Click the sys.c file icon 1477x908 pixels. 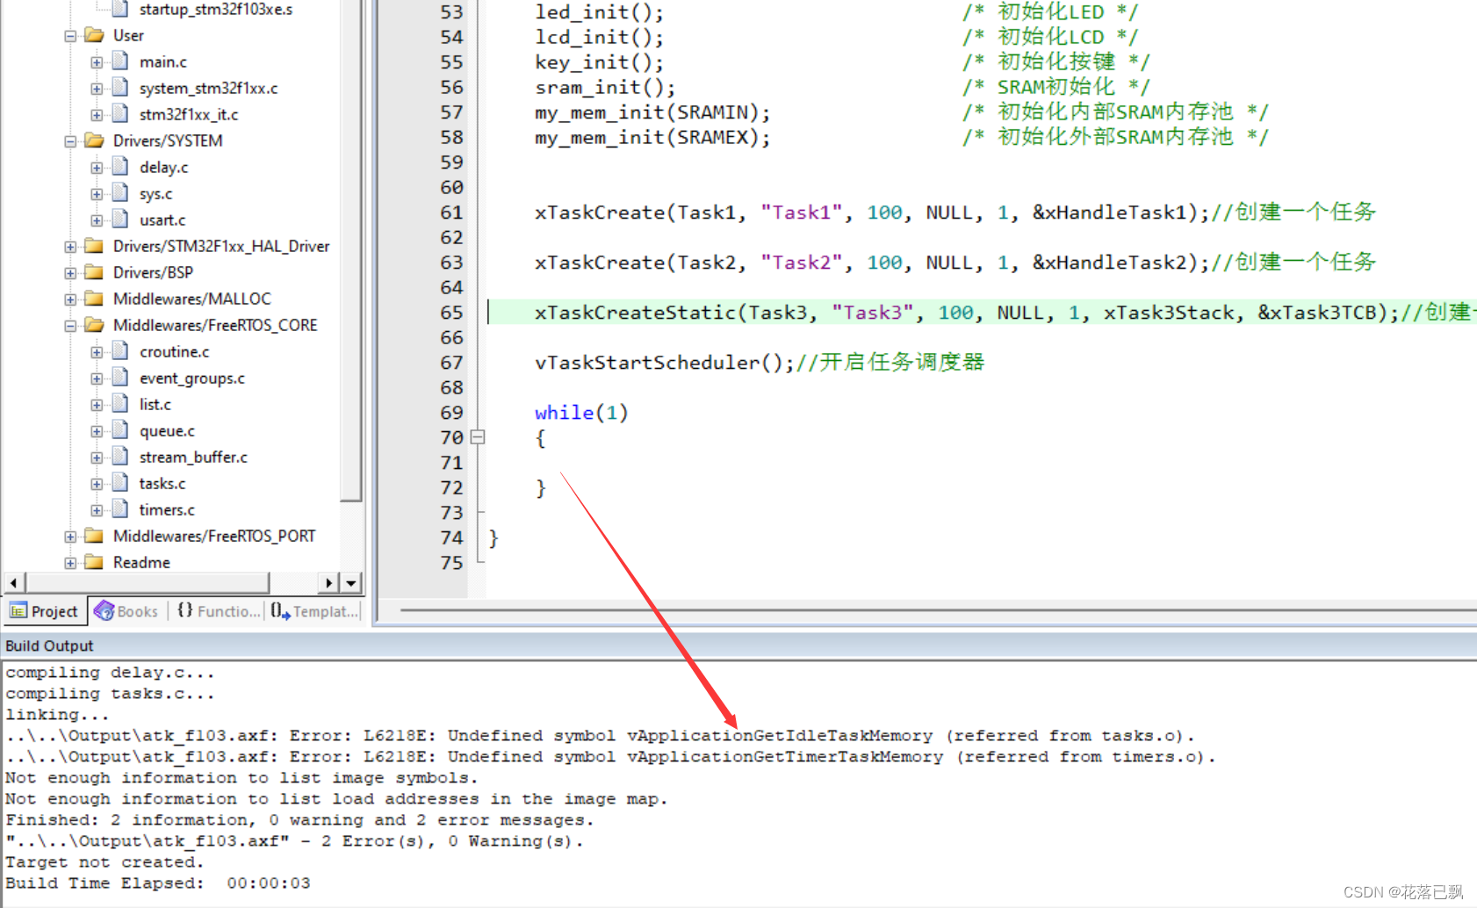click(121, 193)
